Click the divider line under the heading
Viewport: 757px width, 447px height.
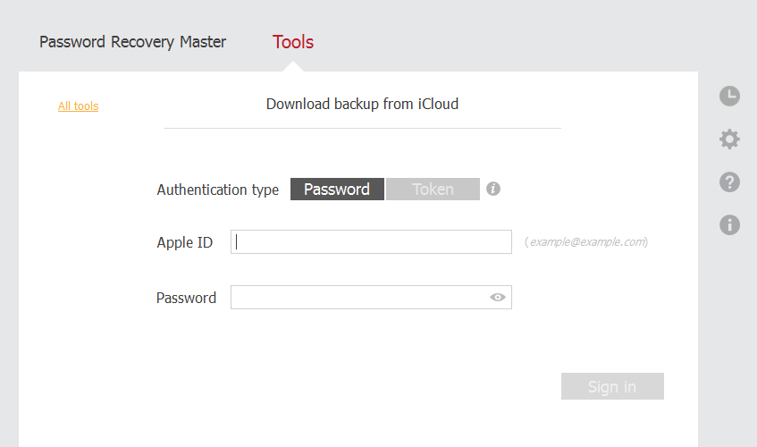[363, 129]
